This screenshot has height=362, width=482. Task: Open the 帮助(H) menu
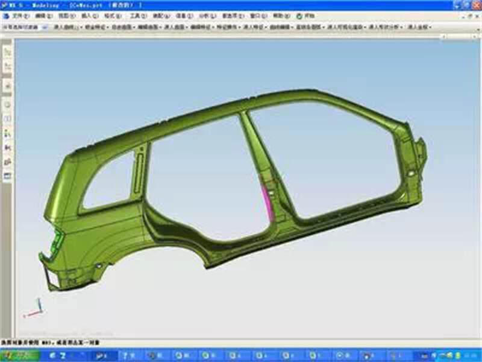coord(280,16)
